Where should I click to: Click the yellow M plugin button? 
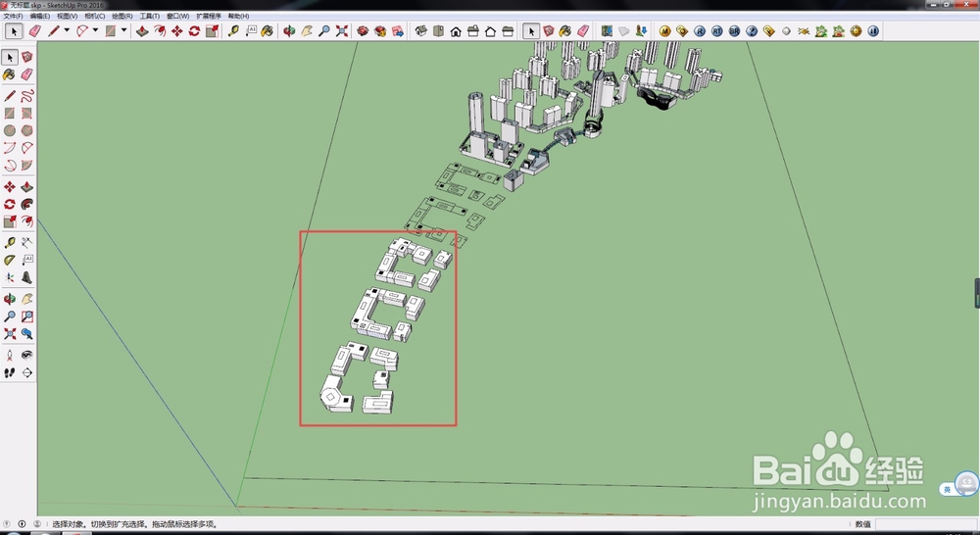(665, 30)
